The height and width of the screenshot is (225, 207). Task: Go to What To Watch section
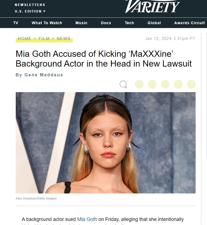[47, 23]
